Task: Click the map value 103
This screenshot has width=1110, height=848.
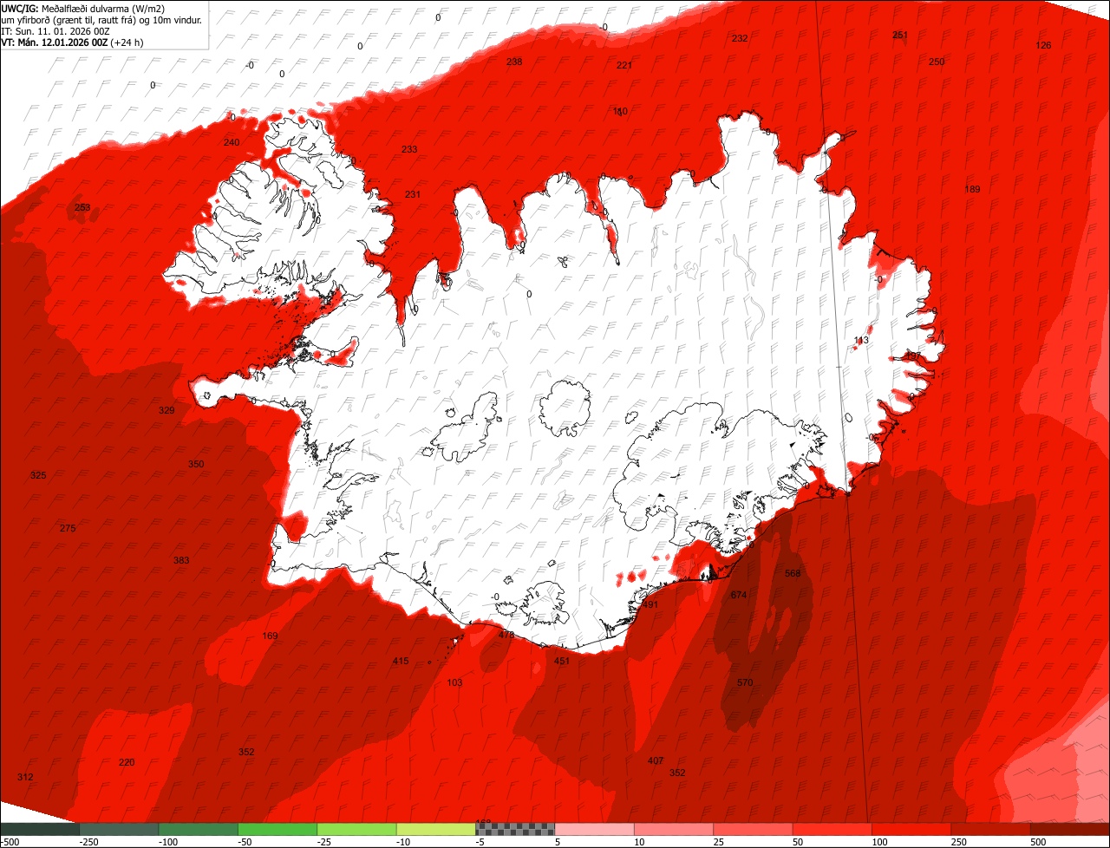Action: [x=454, y=682]
